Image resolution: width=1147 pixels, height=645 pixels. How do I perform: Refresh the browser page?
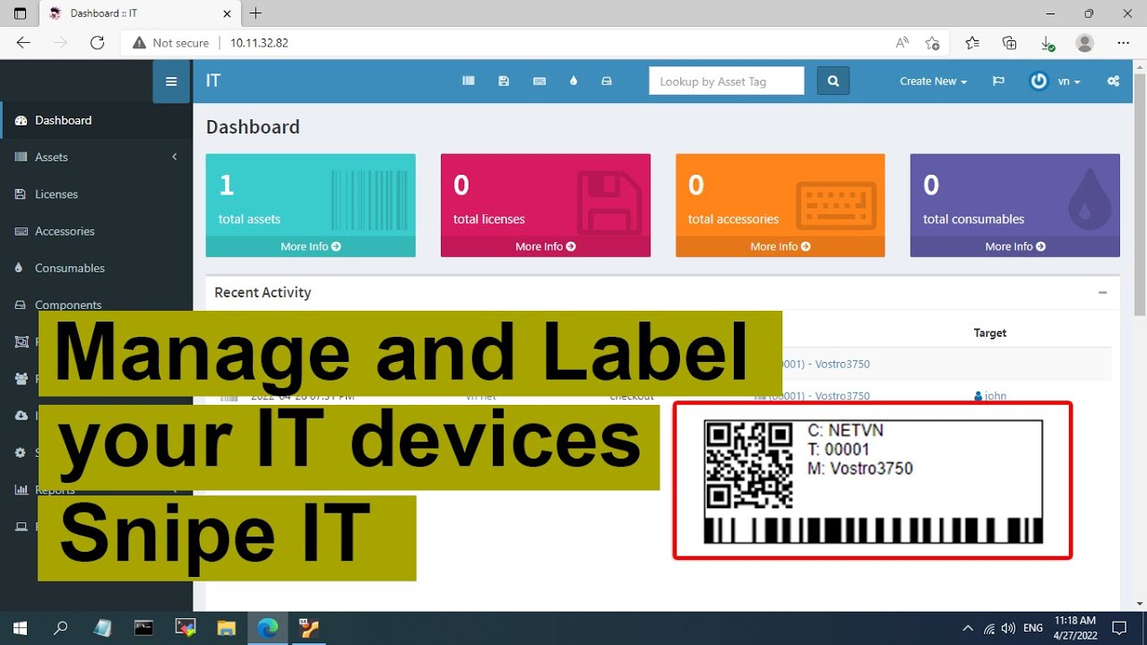pyautogui.click(x=98, y=42)
